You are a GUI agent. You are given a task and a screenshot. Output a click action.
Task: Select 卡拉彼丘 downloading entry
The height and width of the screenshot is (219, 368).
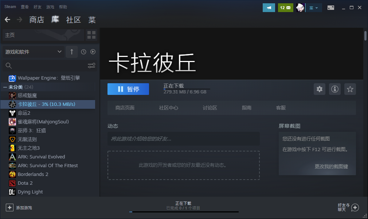(48, 104)
